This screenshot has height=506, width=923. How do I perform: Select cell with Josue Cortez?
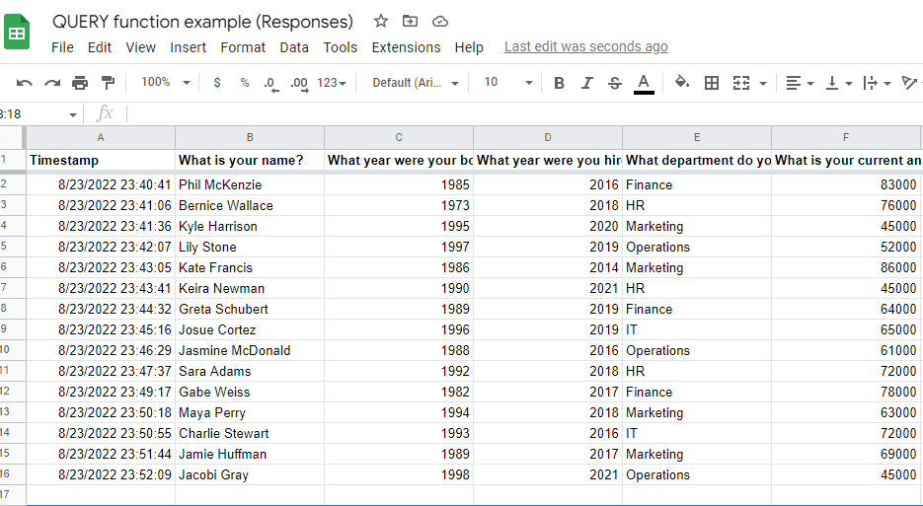(x=250, y=329)
